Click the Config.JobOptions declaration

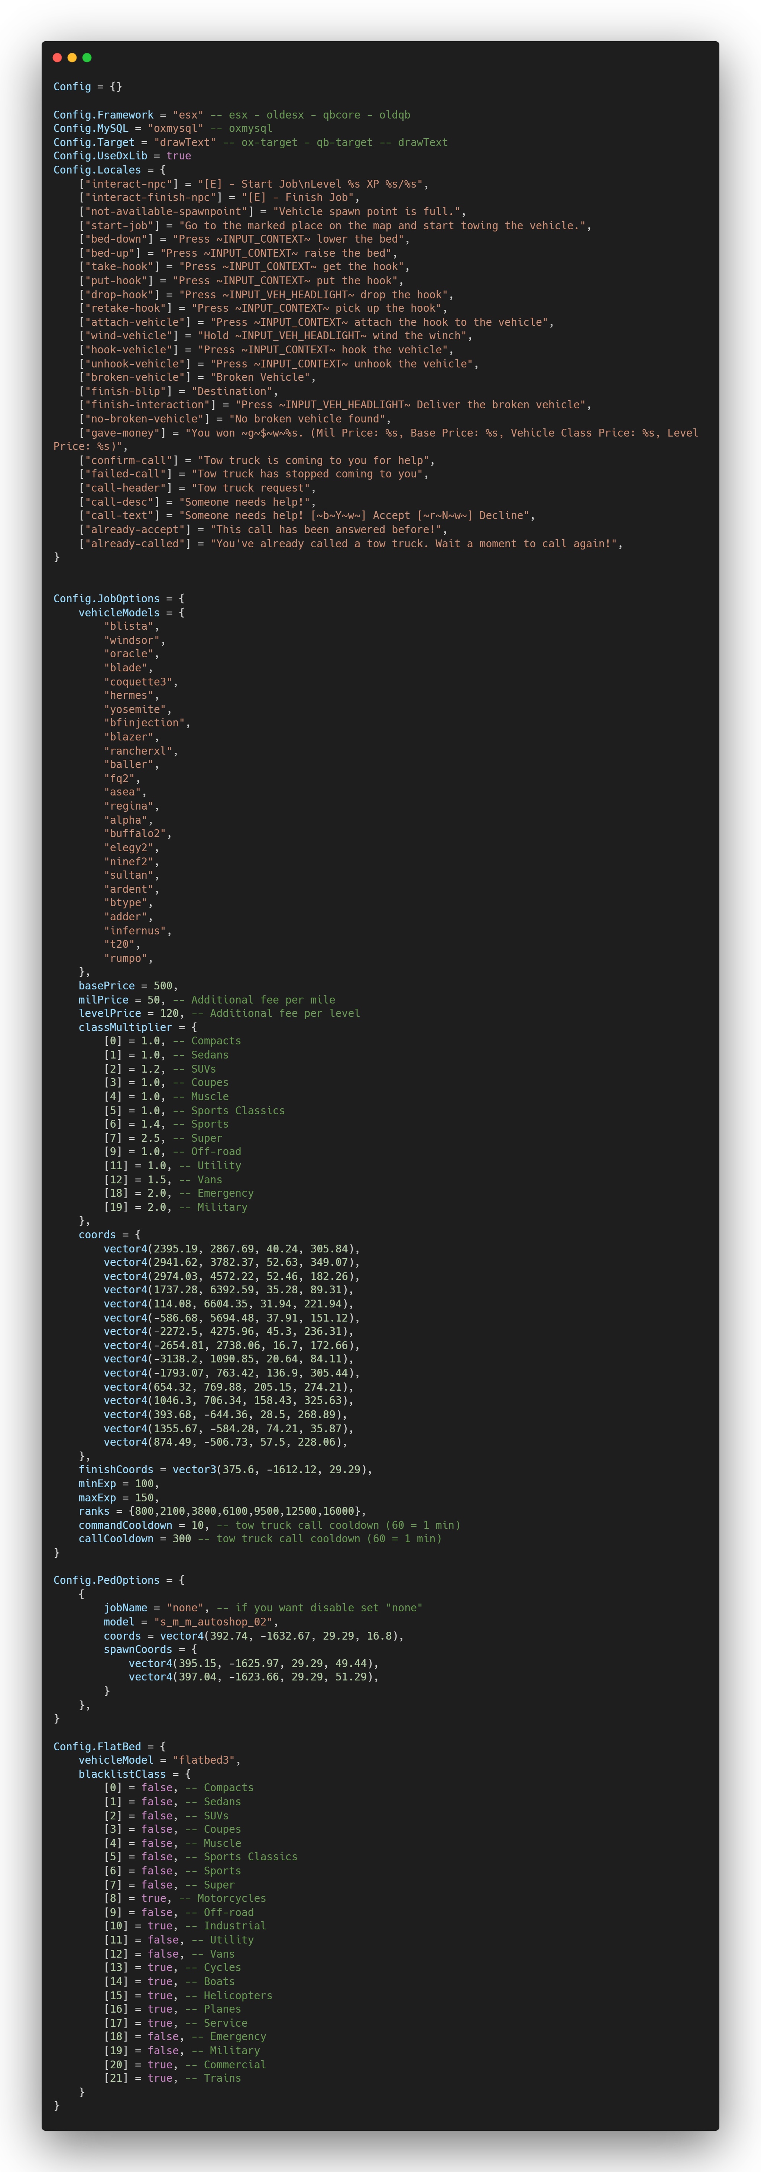[119, 599]
